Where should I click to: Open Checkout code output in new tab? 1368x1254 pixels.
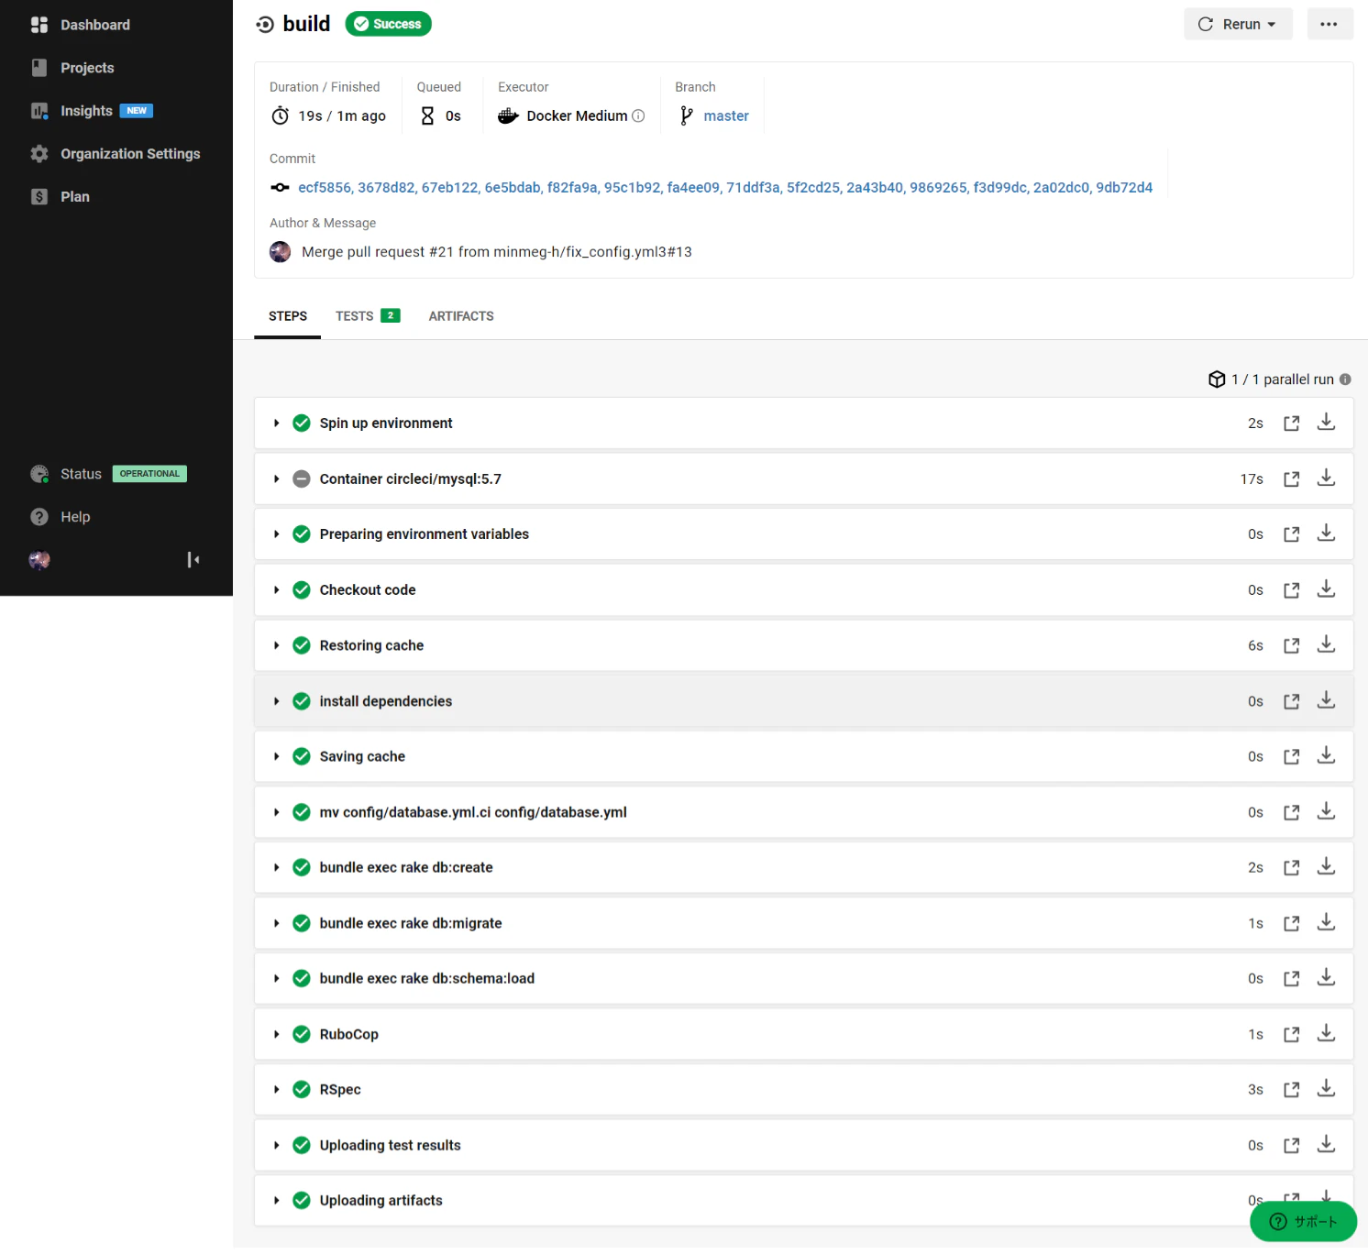coord(1292,590)
